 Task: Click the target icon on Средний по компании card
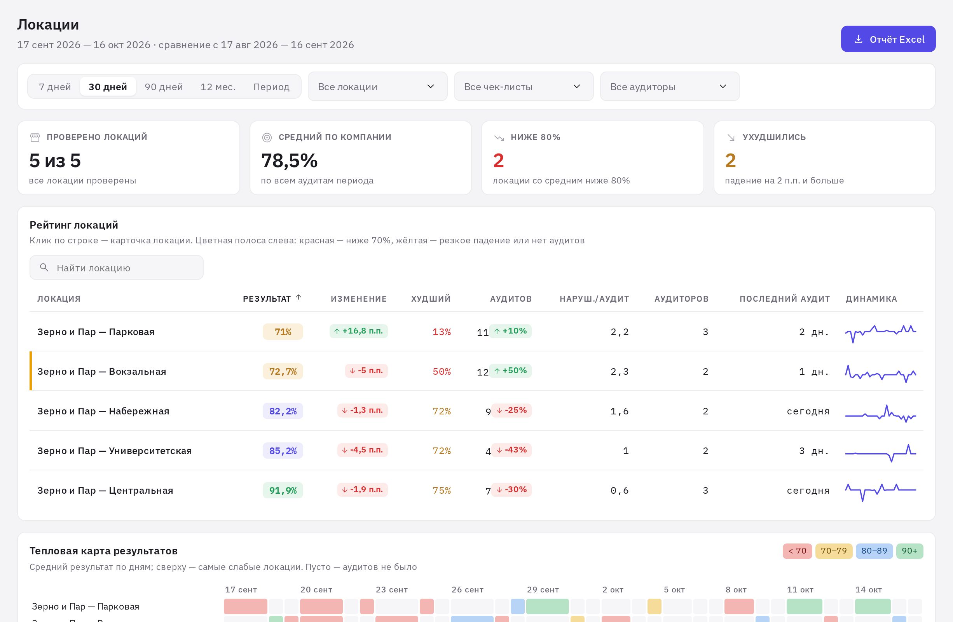[267, 137]
